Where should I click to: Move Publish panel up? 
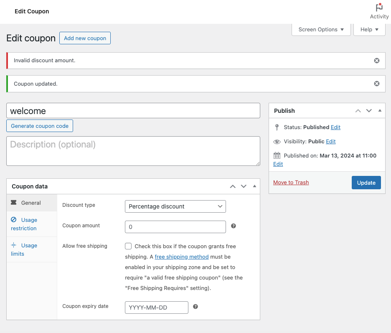[x=358, y=111]
